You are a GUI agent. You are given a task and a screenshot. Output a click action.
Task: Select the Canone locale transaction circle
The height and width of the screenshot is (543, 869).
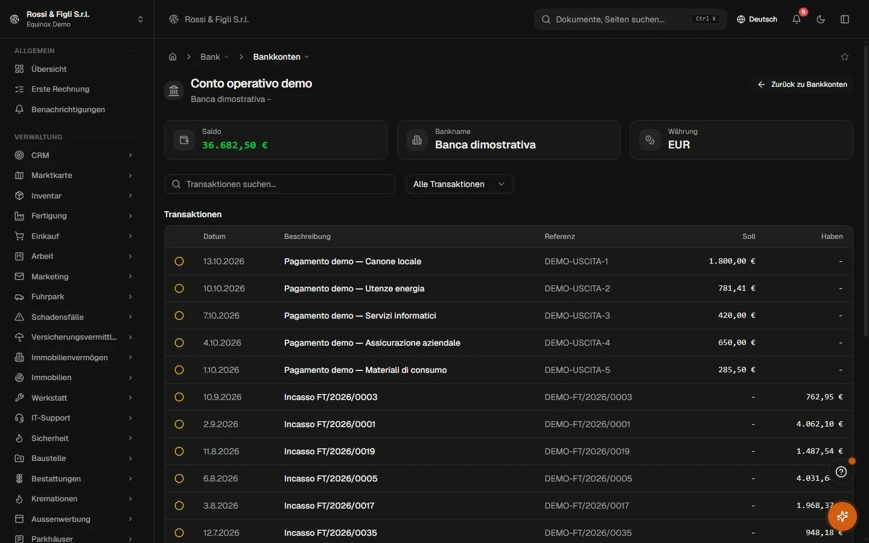pyautogui.click(x=179, y=261)
